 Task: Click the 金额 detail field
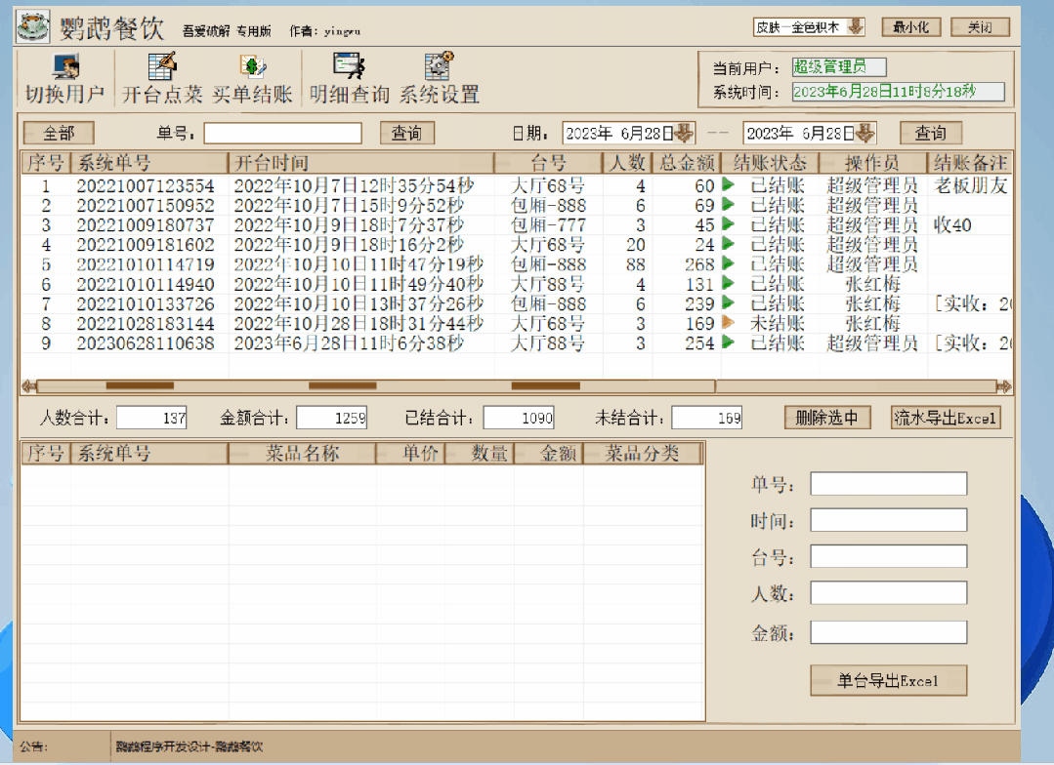[889, 632]
